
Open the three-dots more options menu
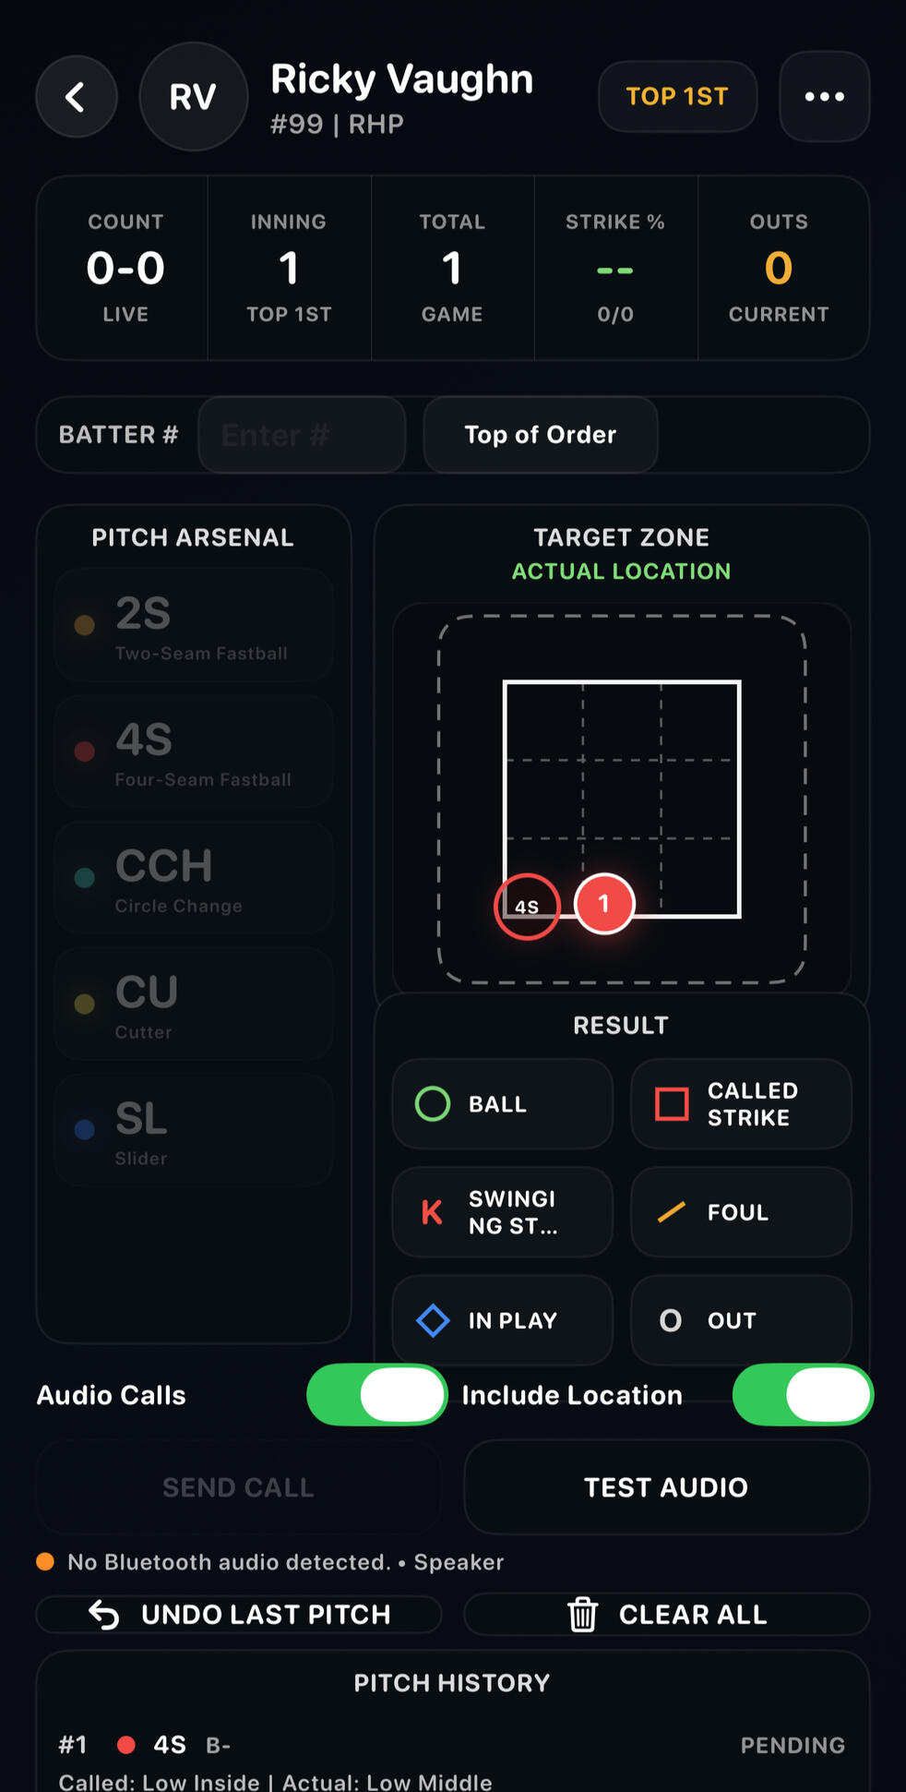(824, 96)
